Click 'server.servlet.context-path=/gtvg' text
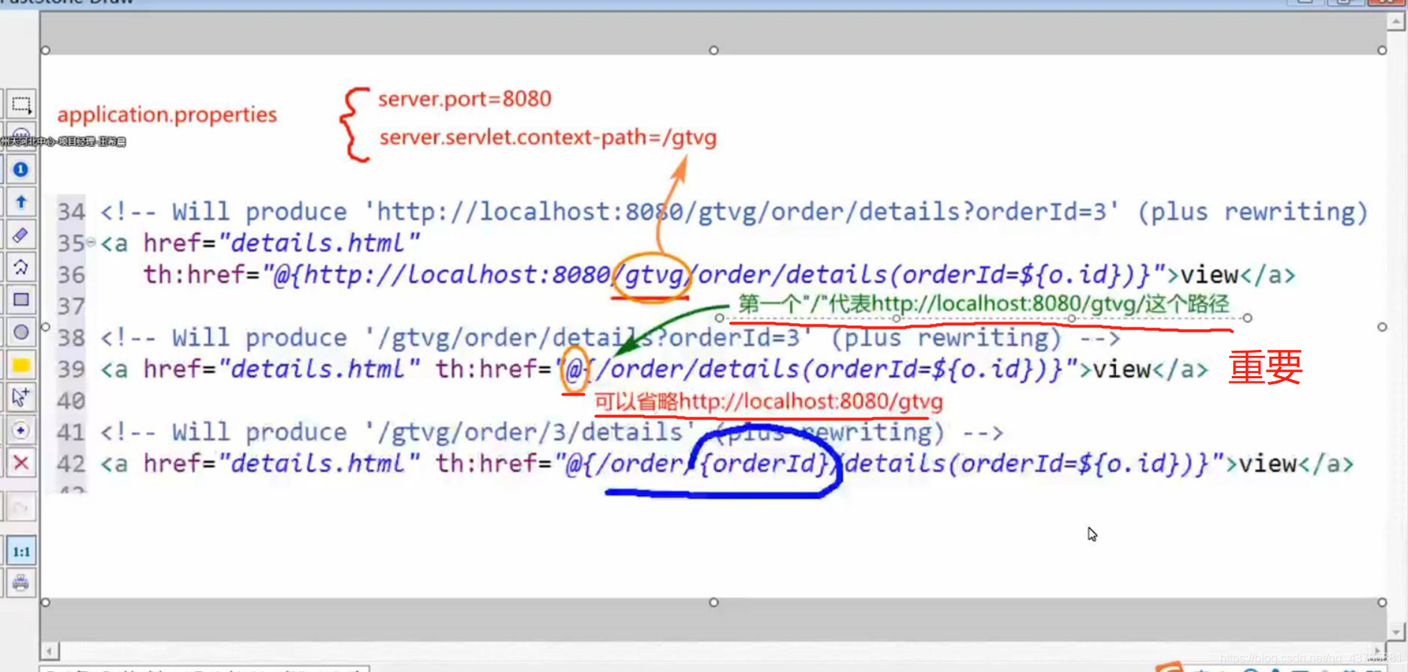 tap(547, 138)
